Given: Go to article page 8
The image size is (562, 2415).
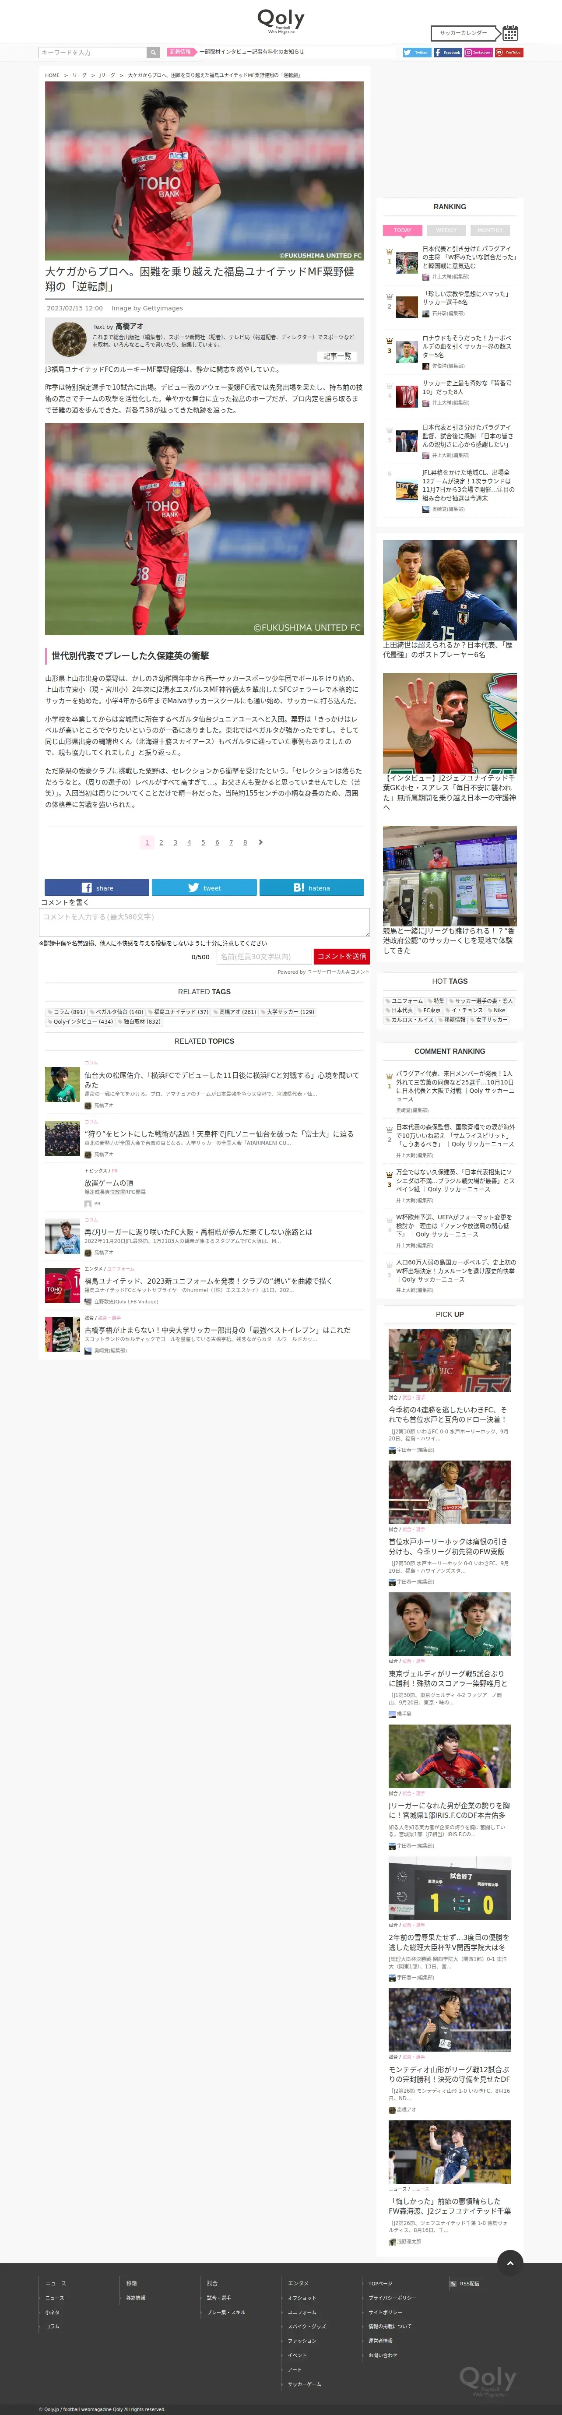Looking at the screenshot, I should point(245,842).
